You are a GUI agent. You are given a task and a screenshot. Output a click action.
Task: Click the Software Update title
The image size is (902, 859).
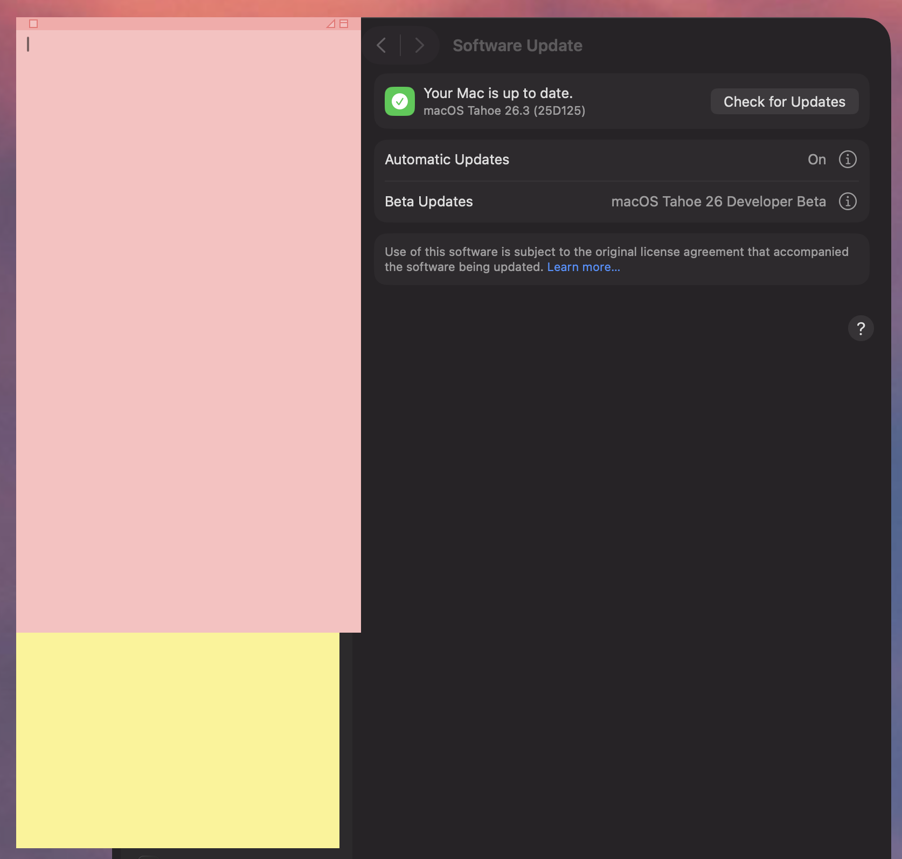pos(517,45)
